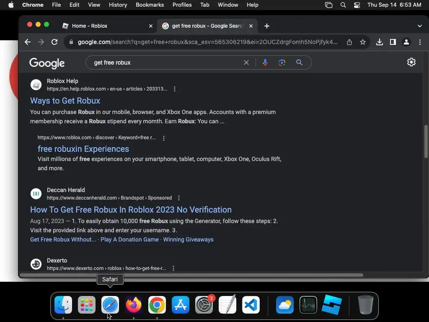
Task: Open the free robuxin Experiences link
Action: (x=83, y=149)
